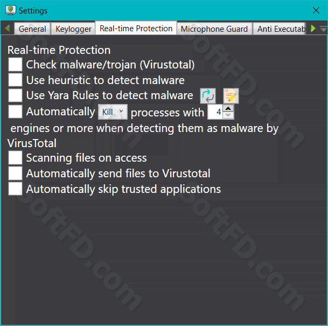Image resolution: width=328 pixels, height=326 pixels.
Task: Decrease the engines count stepper
Action: pos(228,115)
